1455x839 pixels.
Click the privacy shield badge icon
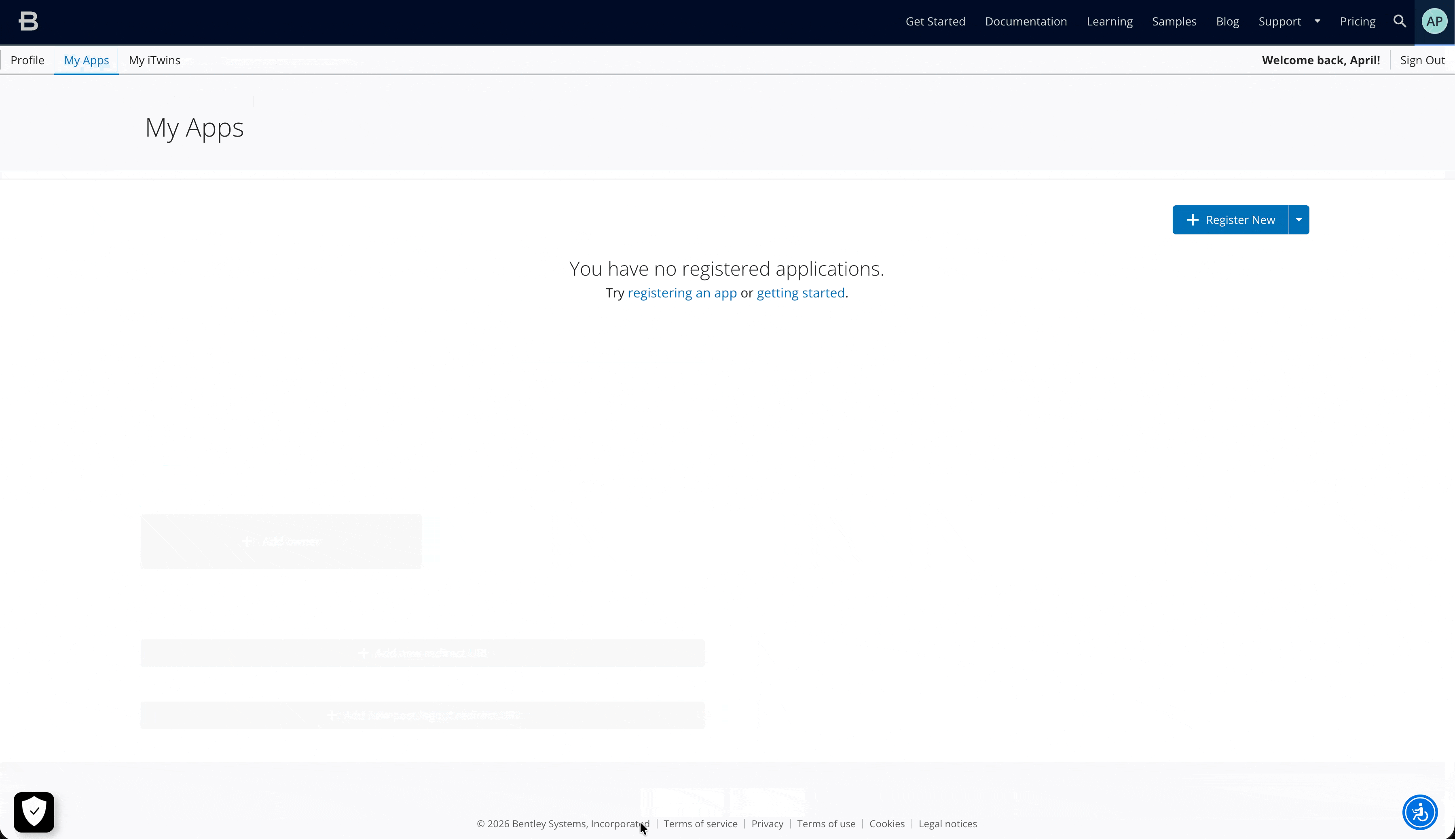point(34,812)
